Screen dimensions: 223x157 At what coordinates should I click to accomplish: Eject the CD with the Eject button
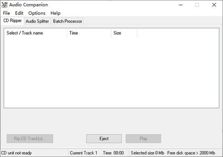[x=104, y=138]
